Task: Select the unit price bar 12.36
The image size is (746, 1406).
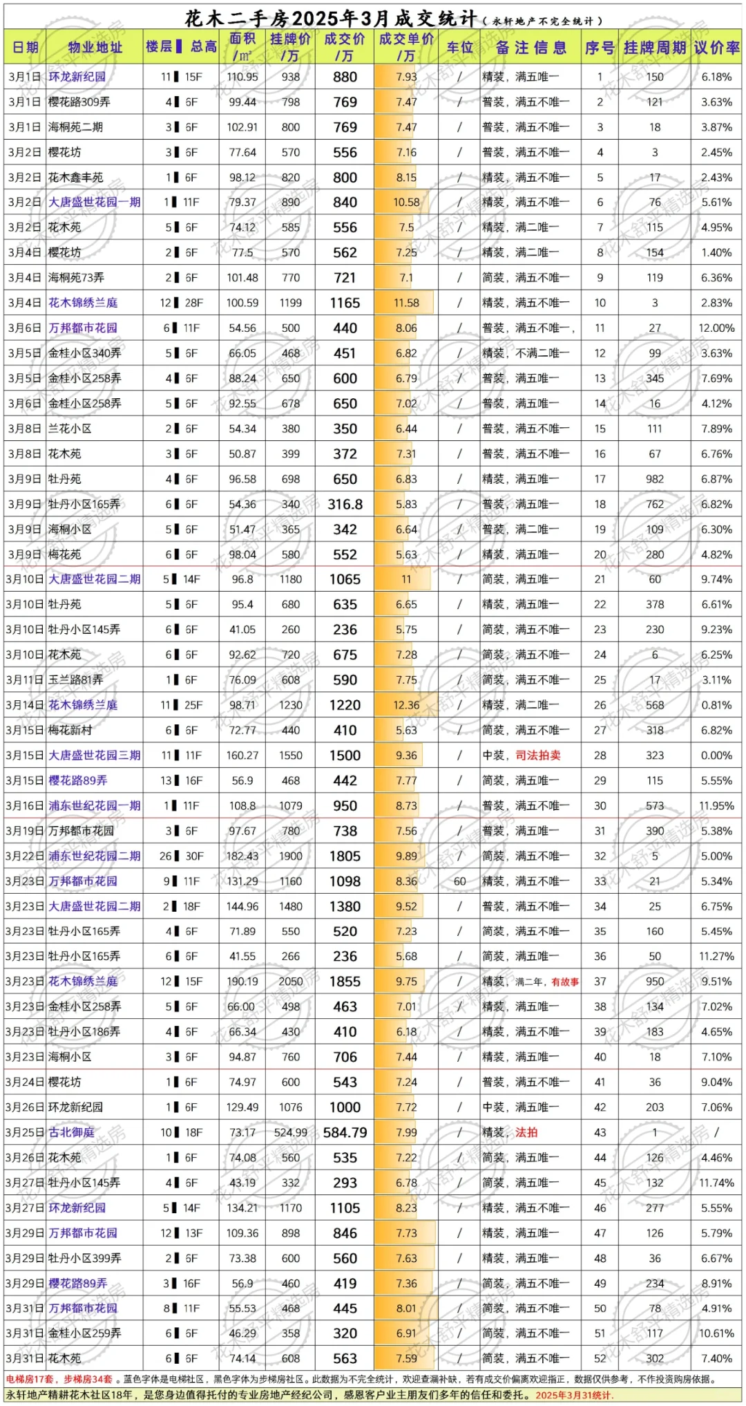Action: click(406, 705)
